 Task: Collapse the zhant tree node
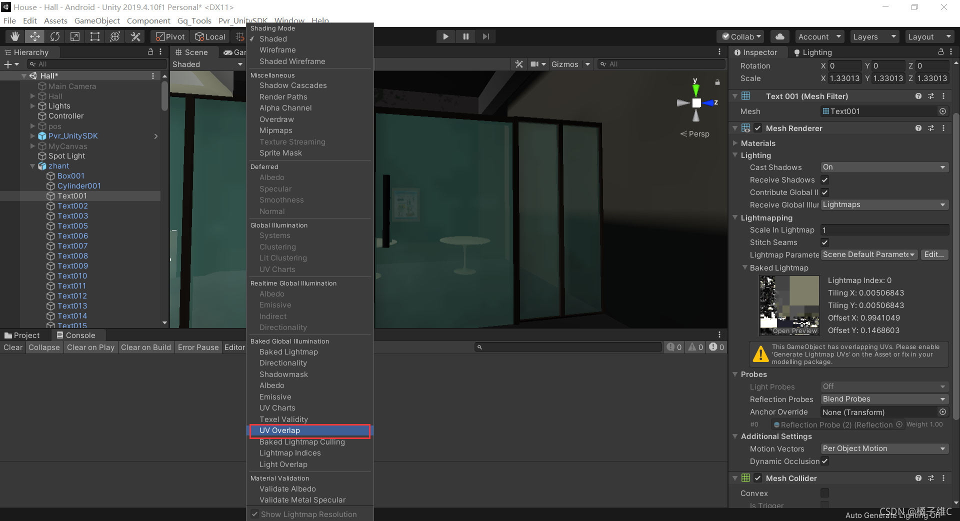click(32, 166)
